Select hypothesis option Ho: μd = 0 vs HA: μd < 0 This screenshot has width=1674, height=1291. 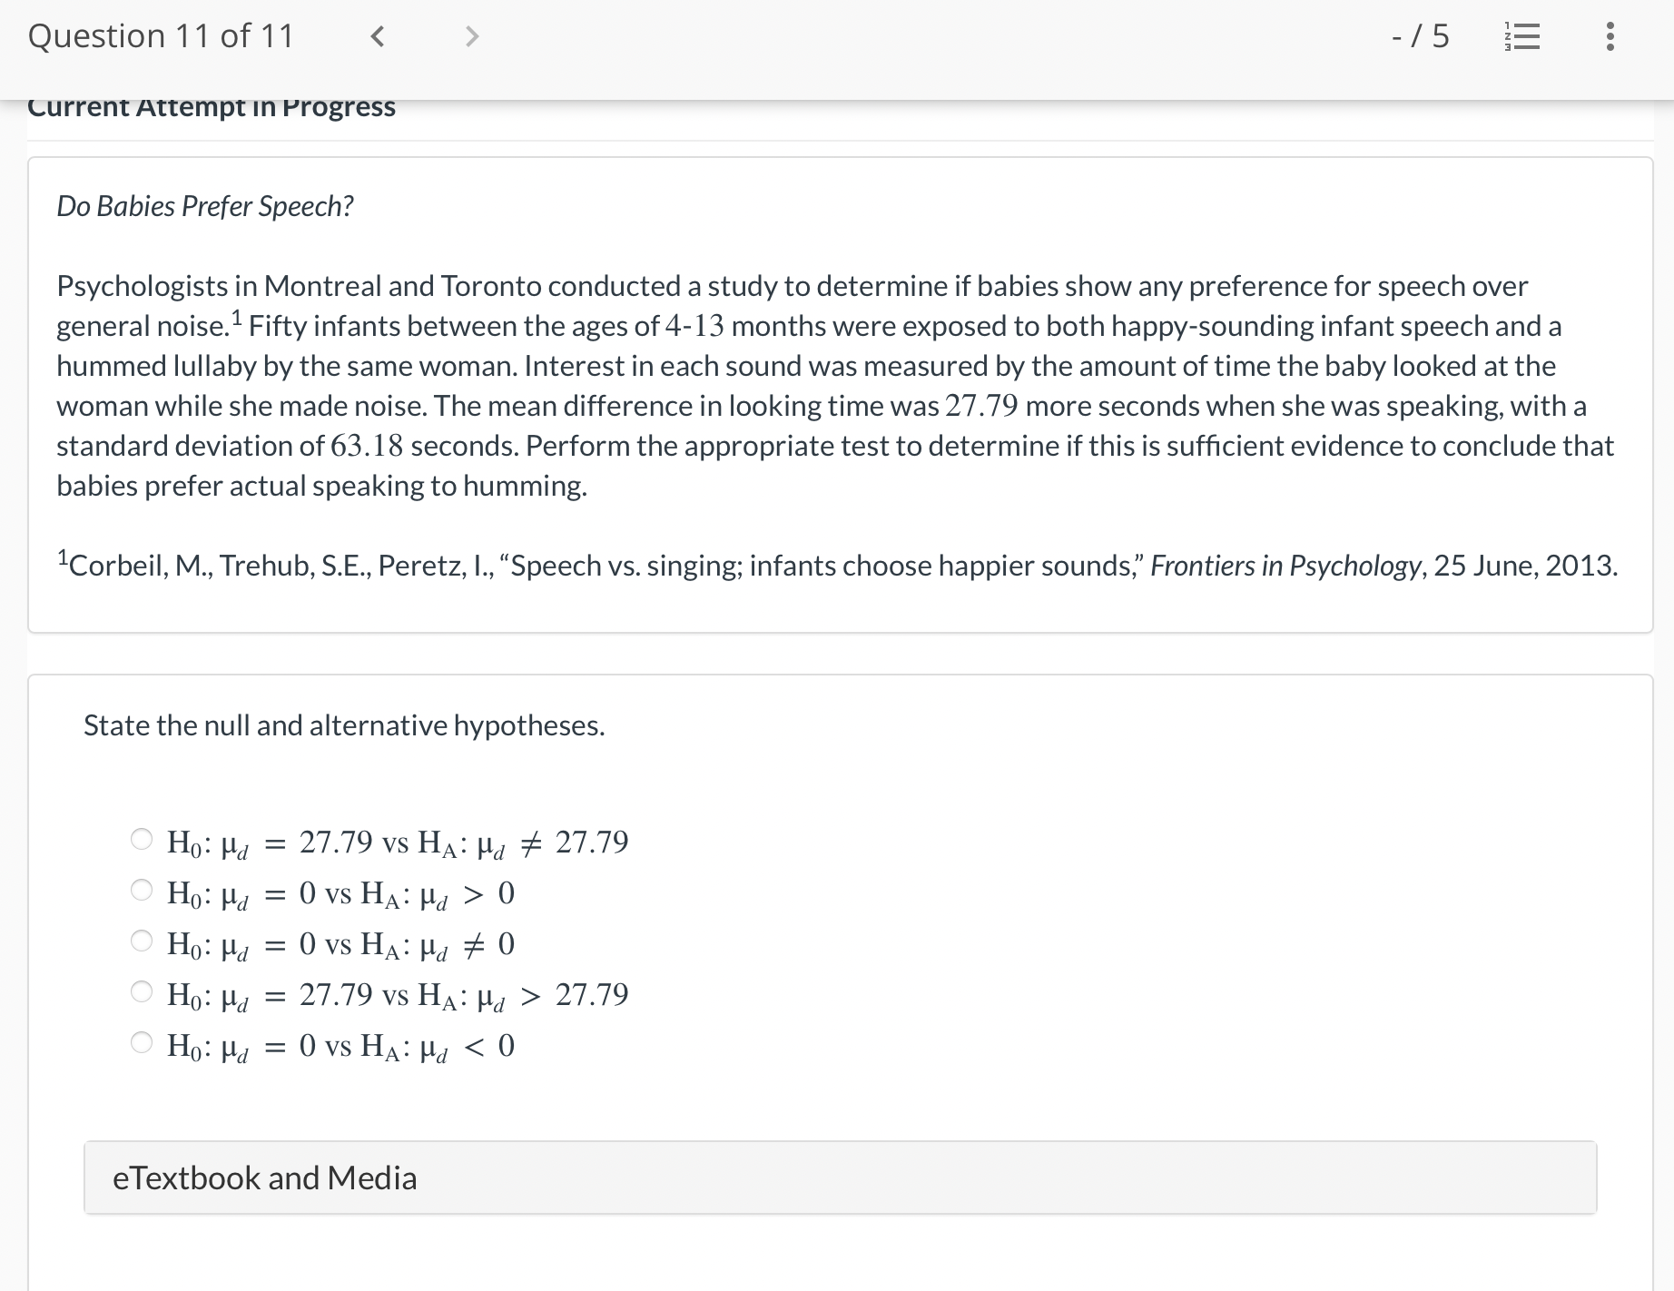coord(142,1042)
